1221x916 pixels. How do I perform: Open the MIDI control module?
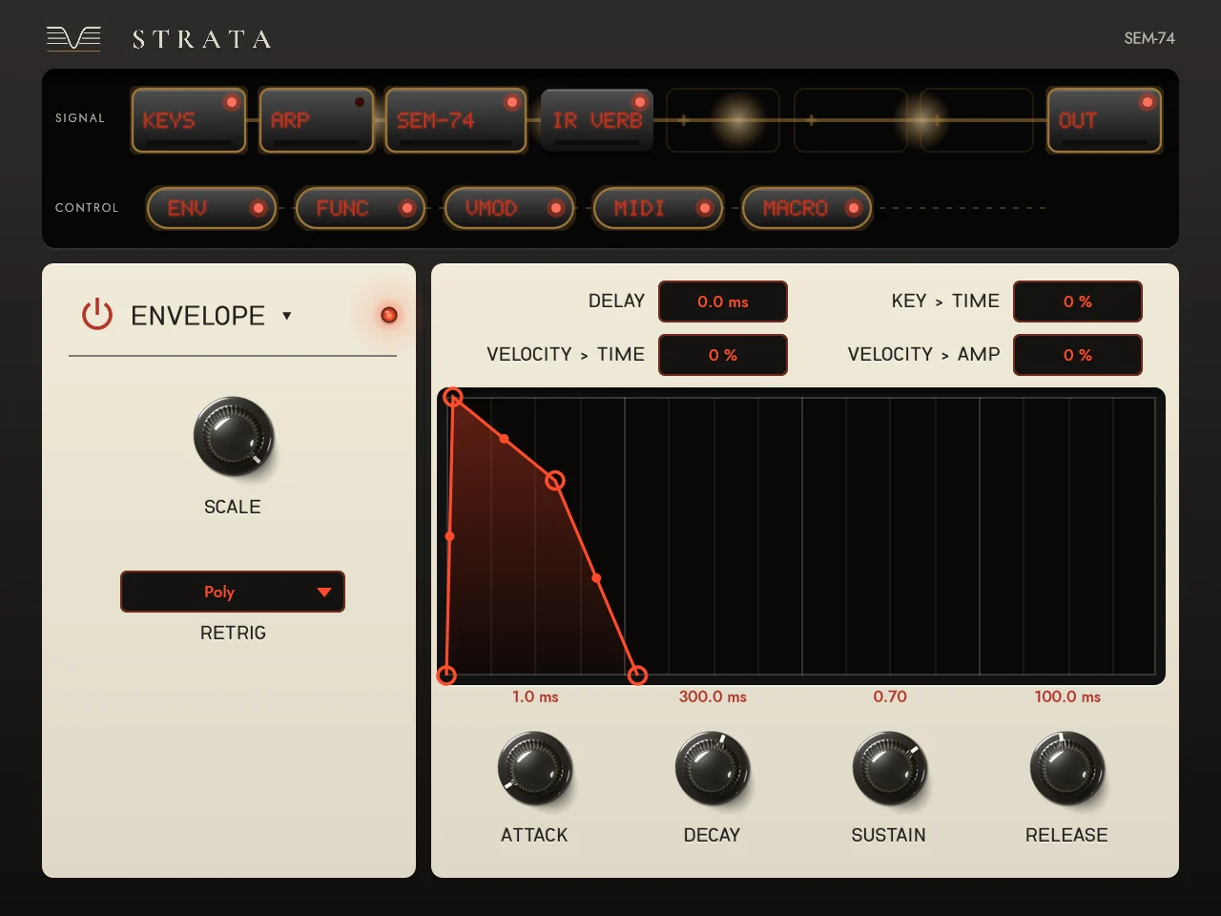click(x=658, y=208)
